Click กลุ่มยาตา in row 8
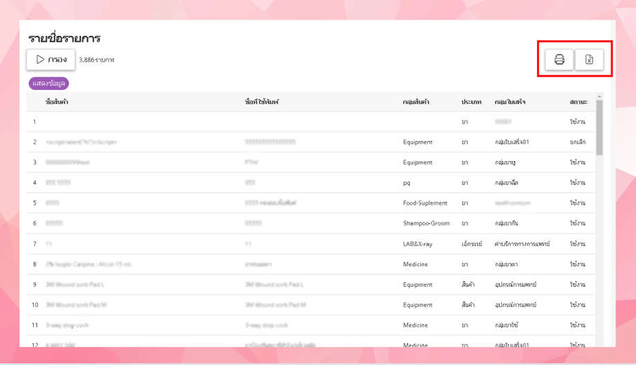 506,264
